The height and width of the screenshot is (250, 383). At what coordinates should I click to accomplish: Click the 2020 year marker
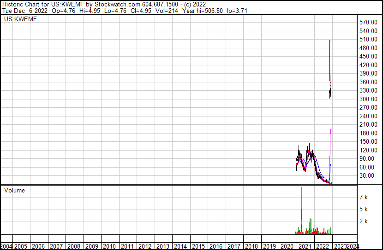click(x=287, y=246)
